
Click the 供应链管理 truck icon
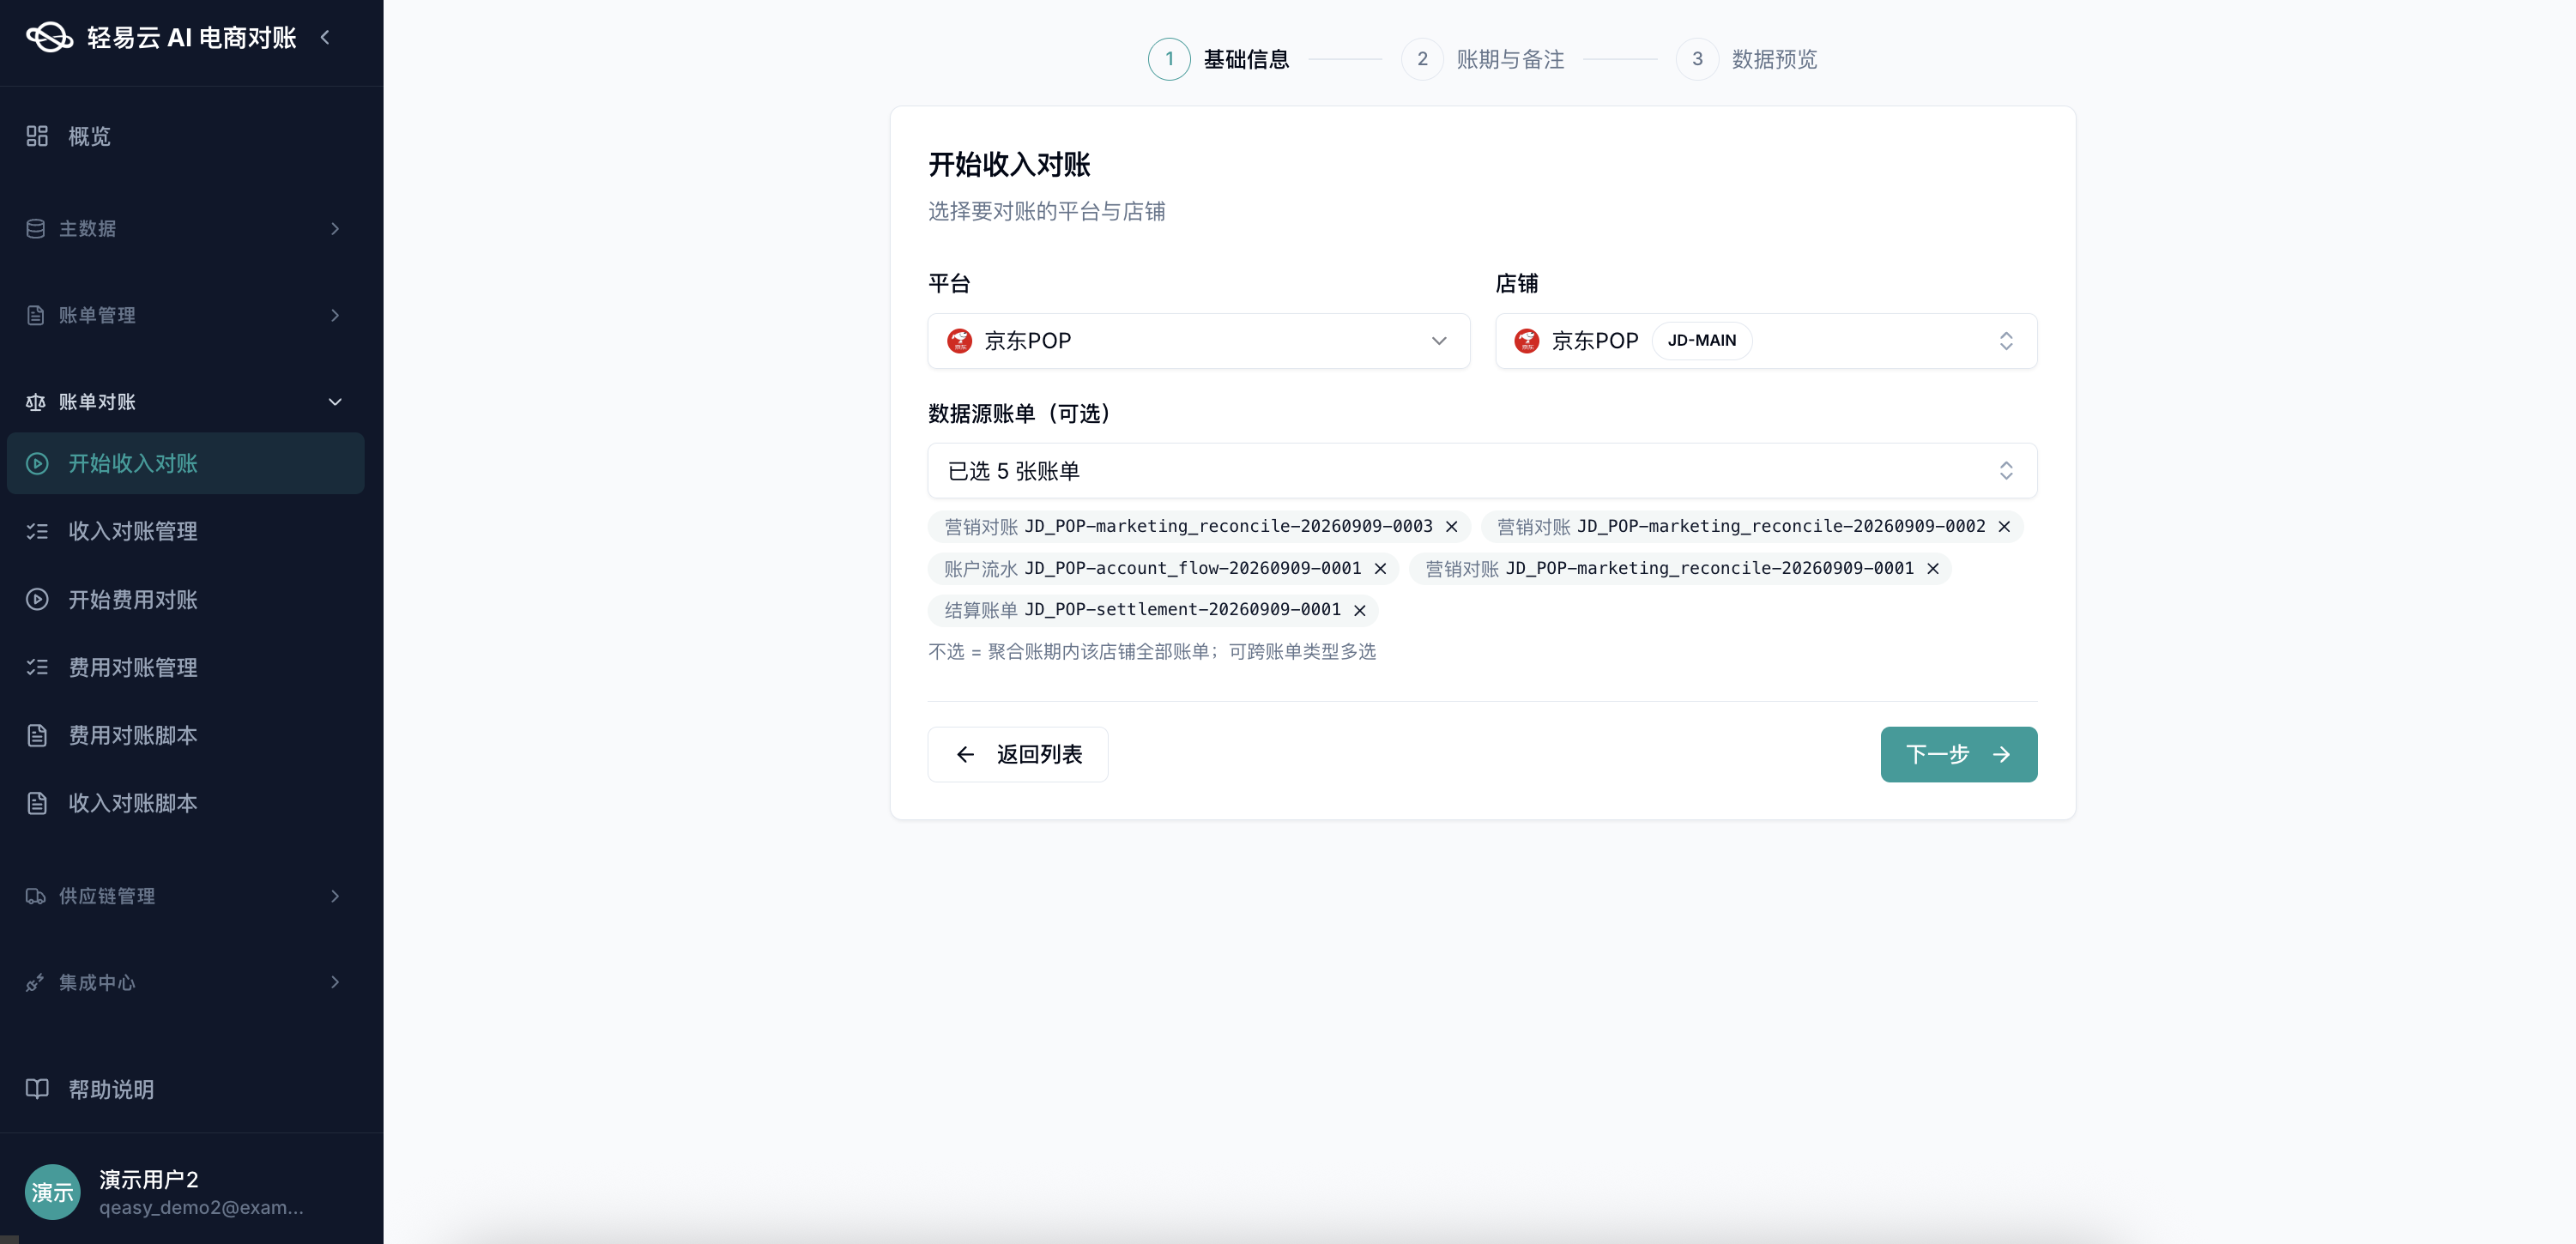[x=36, y=896]
